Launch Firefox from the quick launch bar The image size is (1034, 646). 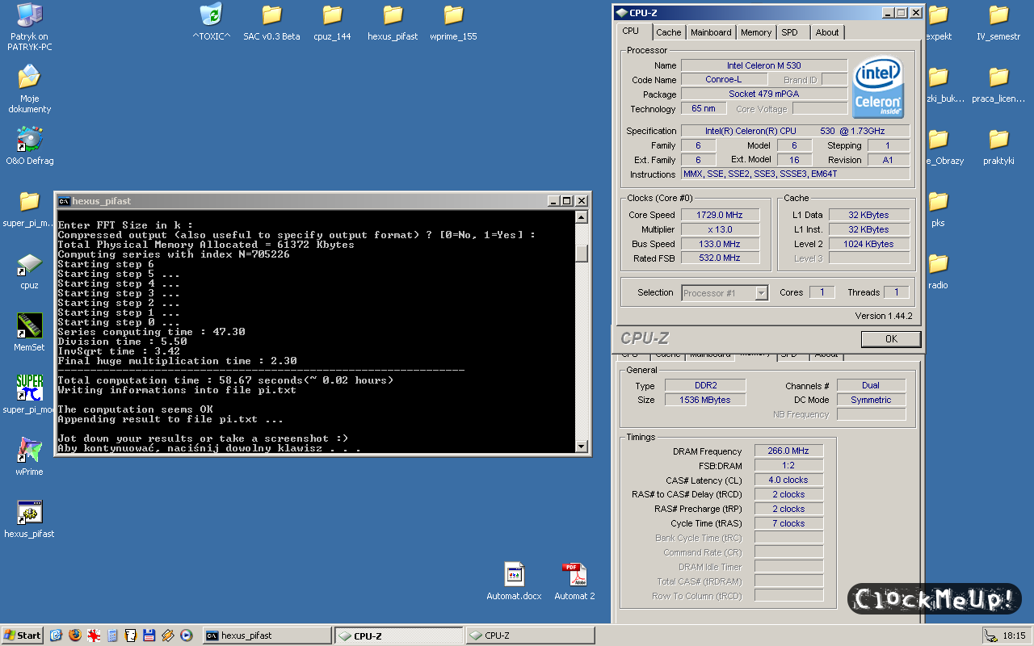point(75,636)
